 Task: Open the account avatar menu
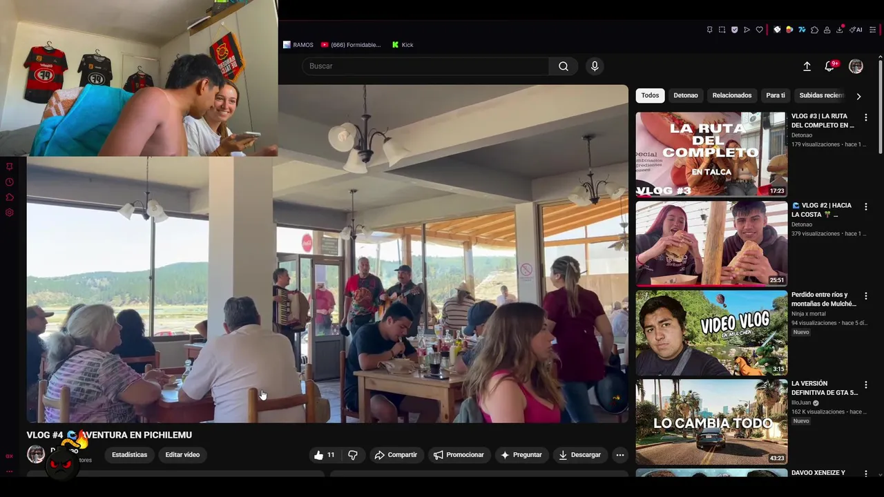tap(856, 66)
